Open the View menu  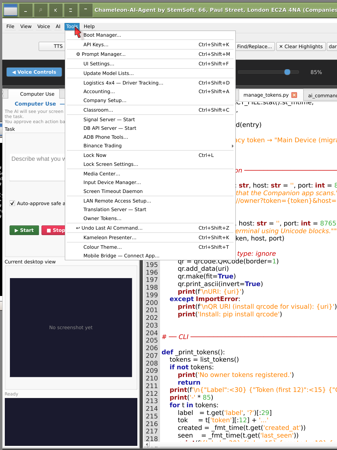point(26,26)
